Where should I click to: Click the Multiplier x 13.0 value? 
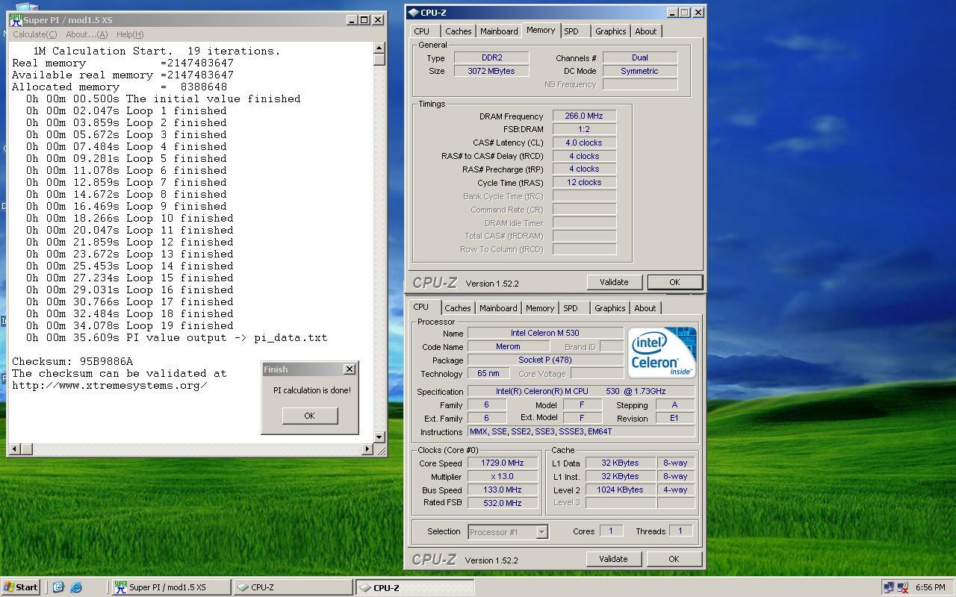[x=503, y=476]
